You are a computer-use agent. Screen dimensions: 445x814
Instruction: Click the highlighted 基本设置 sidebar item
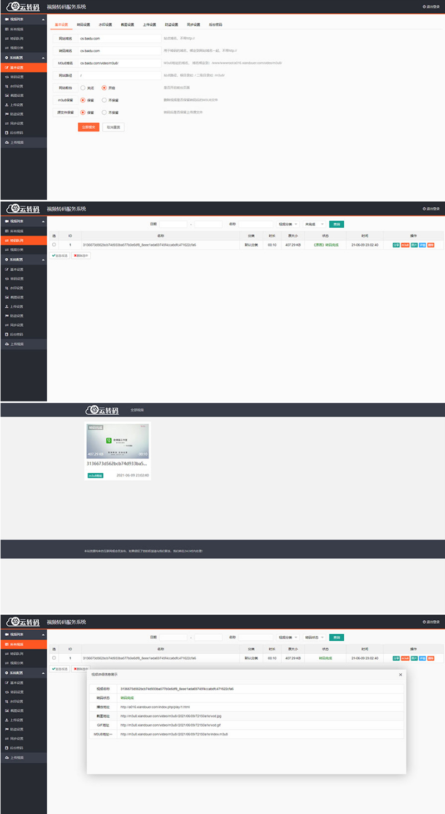click(x=23, y=67)
